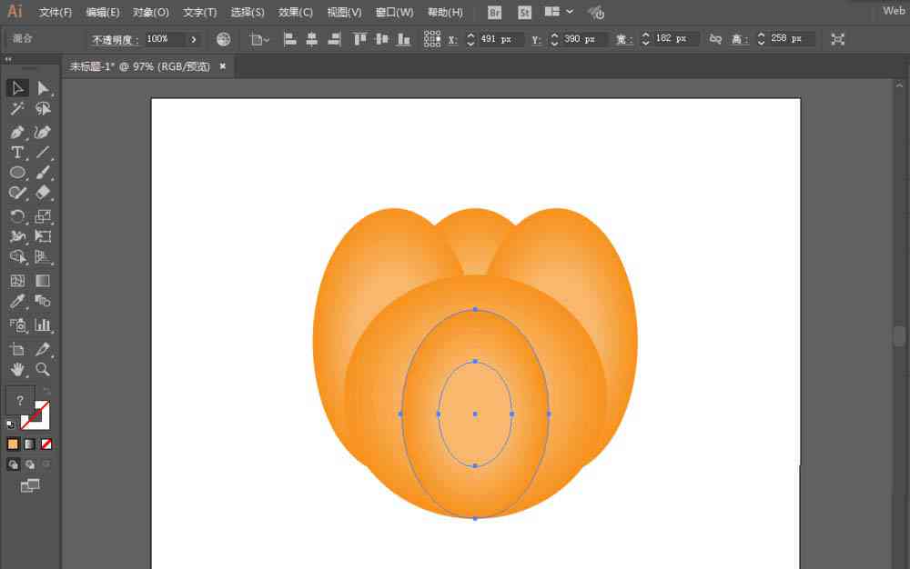Pick the Eyedropper tool
The height and width of the screenshot is (569, 910).
pos(16,301)
